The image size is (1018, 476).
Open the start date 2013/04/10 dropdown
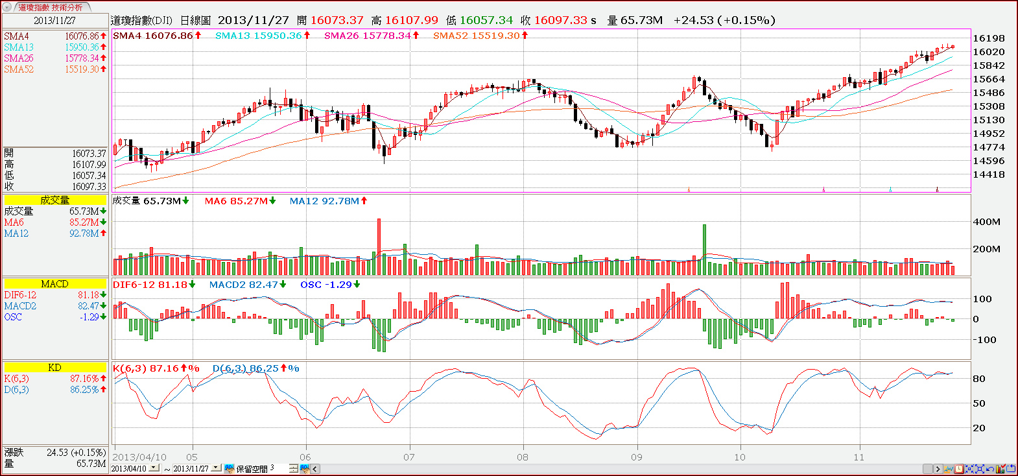[154, 468]
